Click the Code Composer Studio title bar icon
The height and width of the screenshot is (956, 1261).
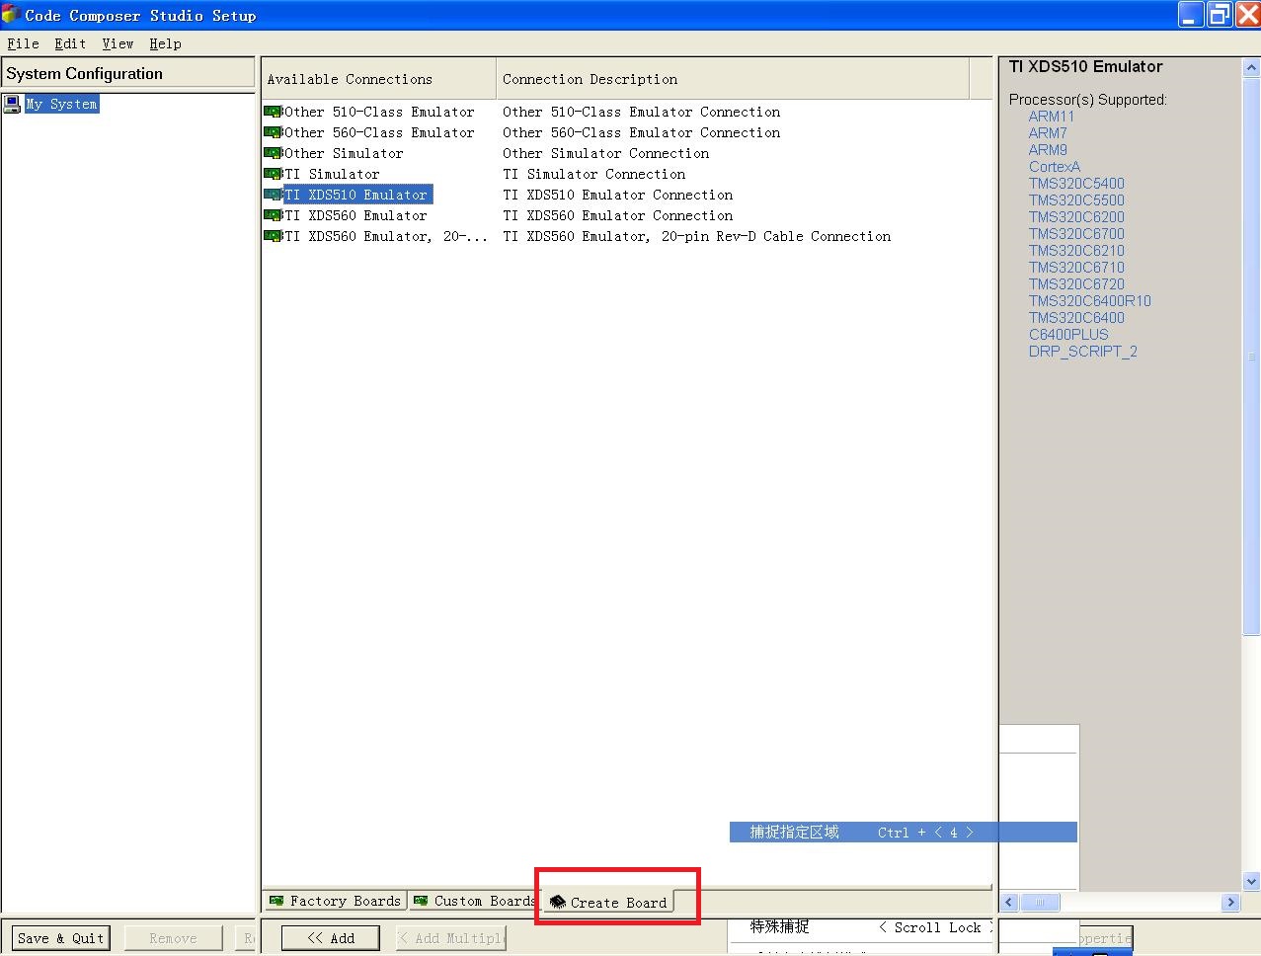11,15
